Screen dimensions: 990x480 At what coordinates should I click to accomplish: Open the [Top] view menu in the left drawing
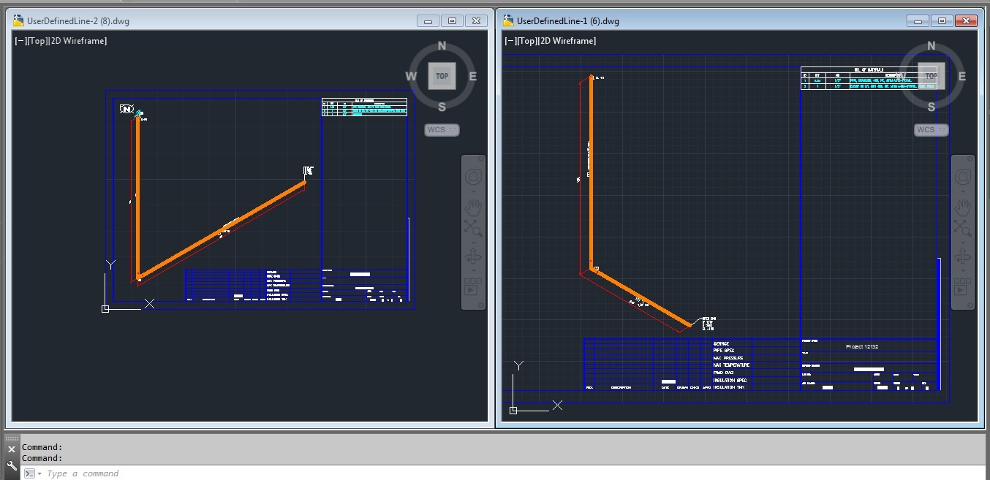(37, 41)
